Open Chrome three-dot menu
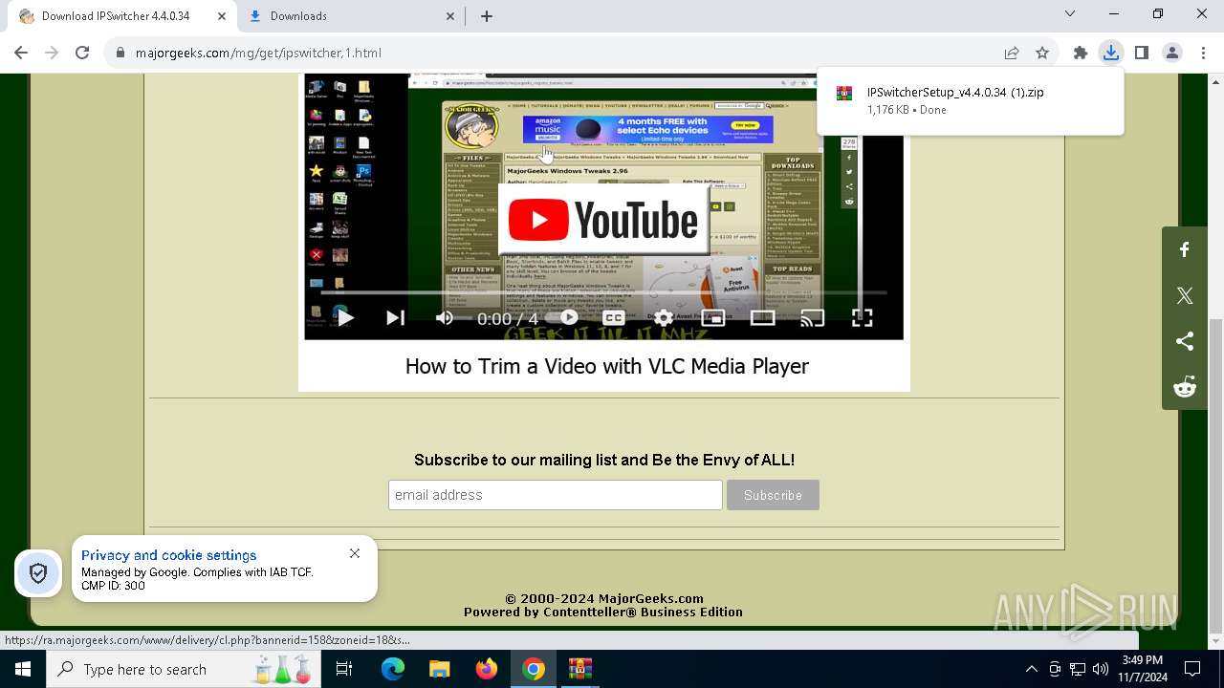This screenshot has height=688, width=1224. [x=1203, y=53]
